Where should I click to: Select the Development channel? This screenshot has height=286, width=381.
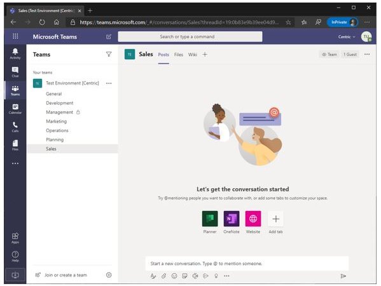(60, 103)
